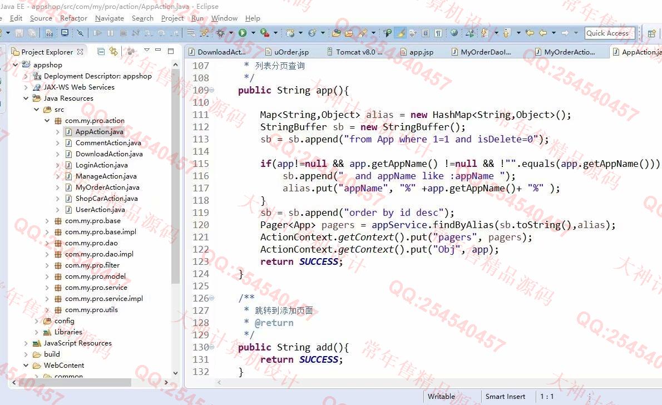662x405 pixels.
Task: Open the Navigate menu
Action: (110, 18)
